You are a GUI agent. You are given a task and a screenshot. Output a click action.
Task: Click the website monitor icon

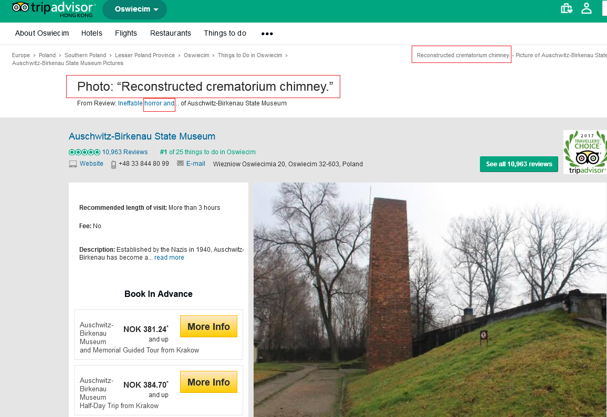tap(73, 164)
